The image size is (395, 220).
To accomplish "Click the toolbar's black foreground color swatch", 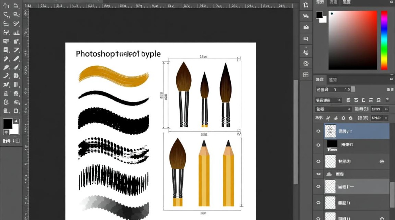I will (7, 124).
